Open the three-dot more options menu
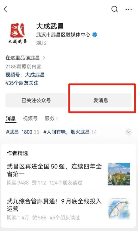The width and height of the screenshot is (138, 231). coord(128,9)
